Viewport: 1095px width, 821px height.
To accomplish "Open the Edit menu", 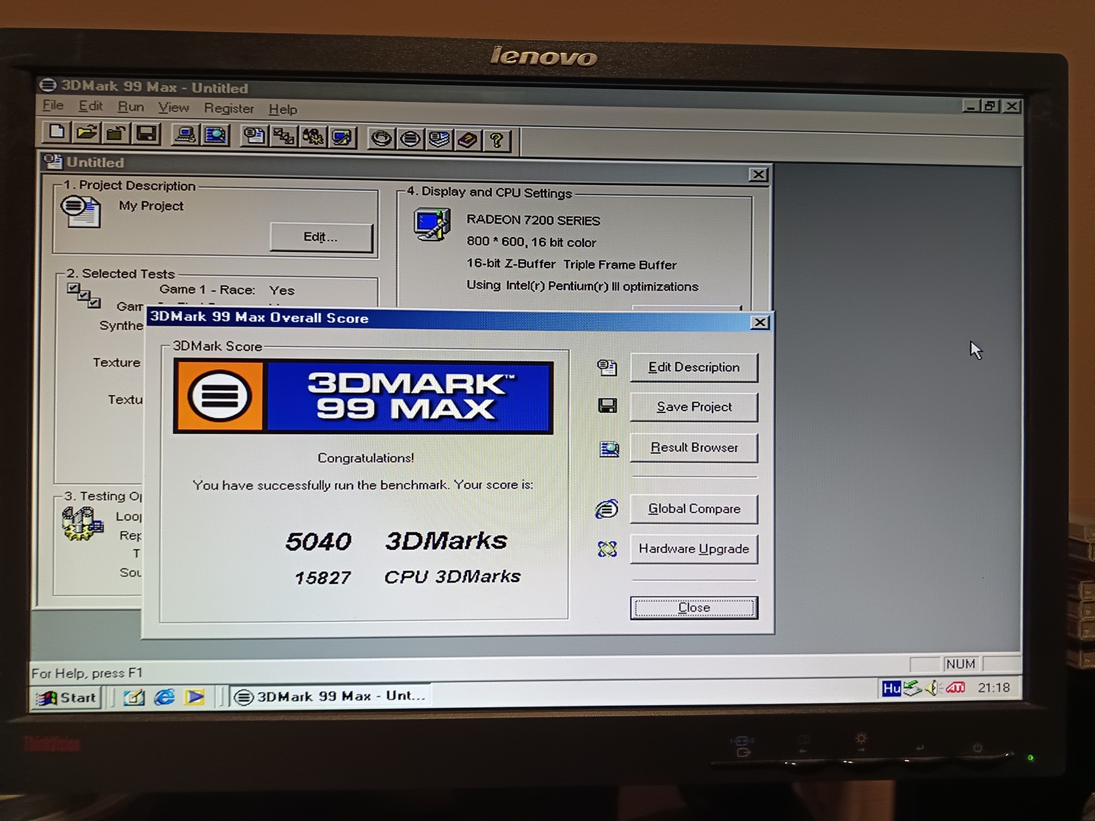I will [90, 106].
